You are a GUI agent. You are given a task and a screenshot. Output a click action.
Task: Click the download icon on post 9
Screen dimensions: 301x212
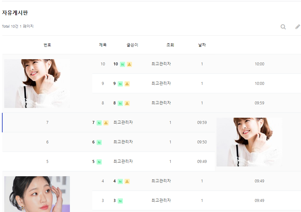point(127,84)
